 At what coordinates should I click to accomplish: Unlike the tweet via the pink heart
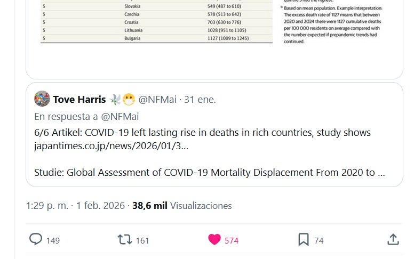(x=214, y=240)
